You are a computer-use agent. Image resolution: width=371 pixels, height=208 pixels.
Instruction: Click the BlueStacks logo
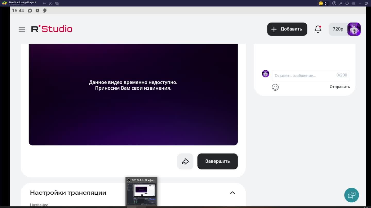tap(4, 3)
